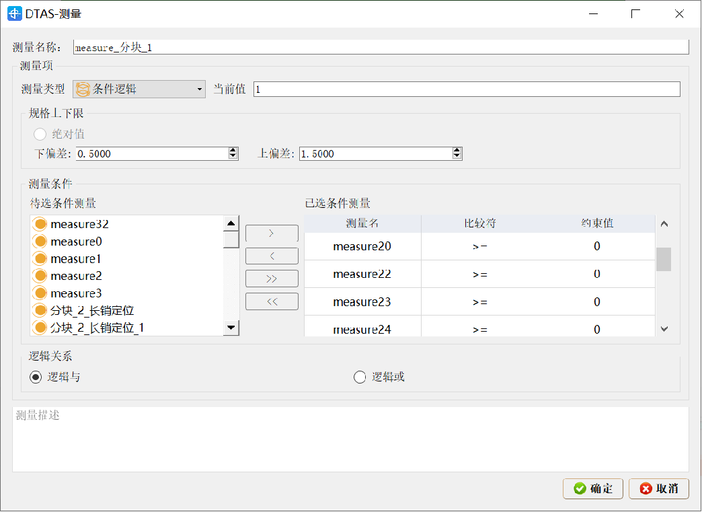Click the 测量名称 input field
This screenshot has height=512, width=702.
pos(381,48)
